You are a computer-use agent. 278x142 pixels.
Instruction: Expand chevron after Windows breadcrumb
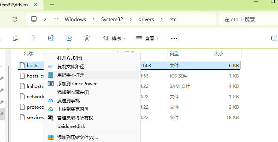click(93, 19)
